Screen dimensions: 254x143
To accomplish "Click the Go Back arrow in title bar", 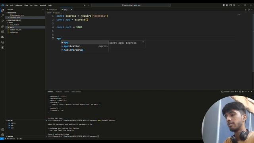I will click(x=85, y=5).
